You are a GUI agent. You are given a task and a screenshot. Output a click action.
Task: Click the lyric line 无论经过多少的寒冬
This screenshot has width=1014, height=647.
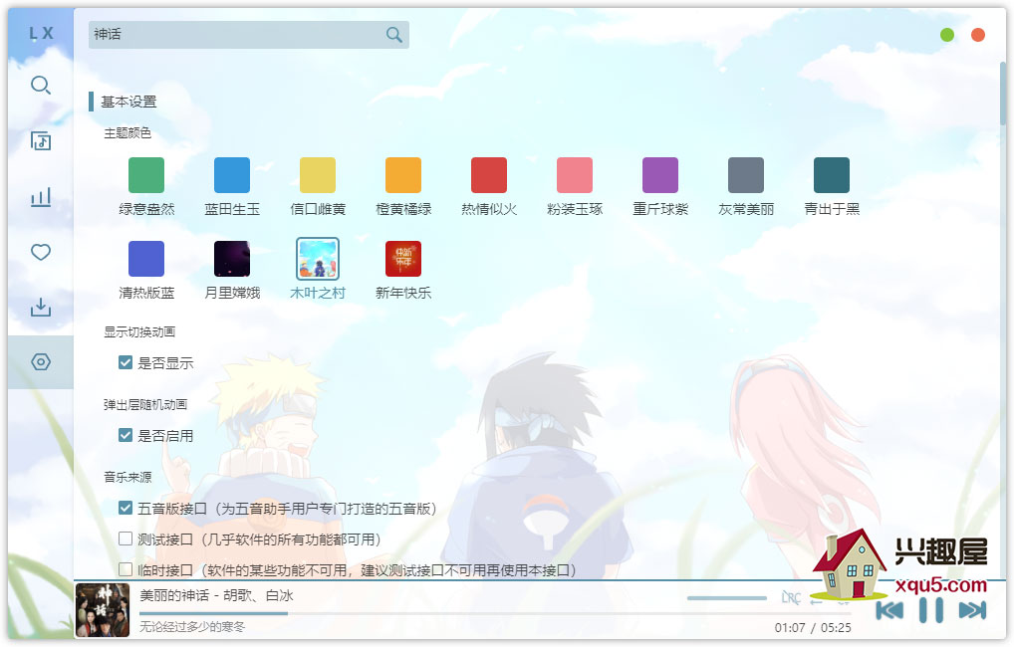tap(192, 626)
